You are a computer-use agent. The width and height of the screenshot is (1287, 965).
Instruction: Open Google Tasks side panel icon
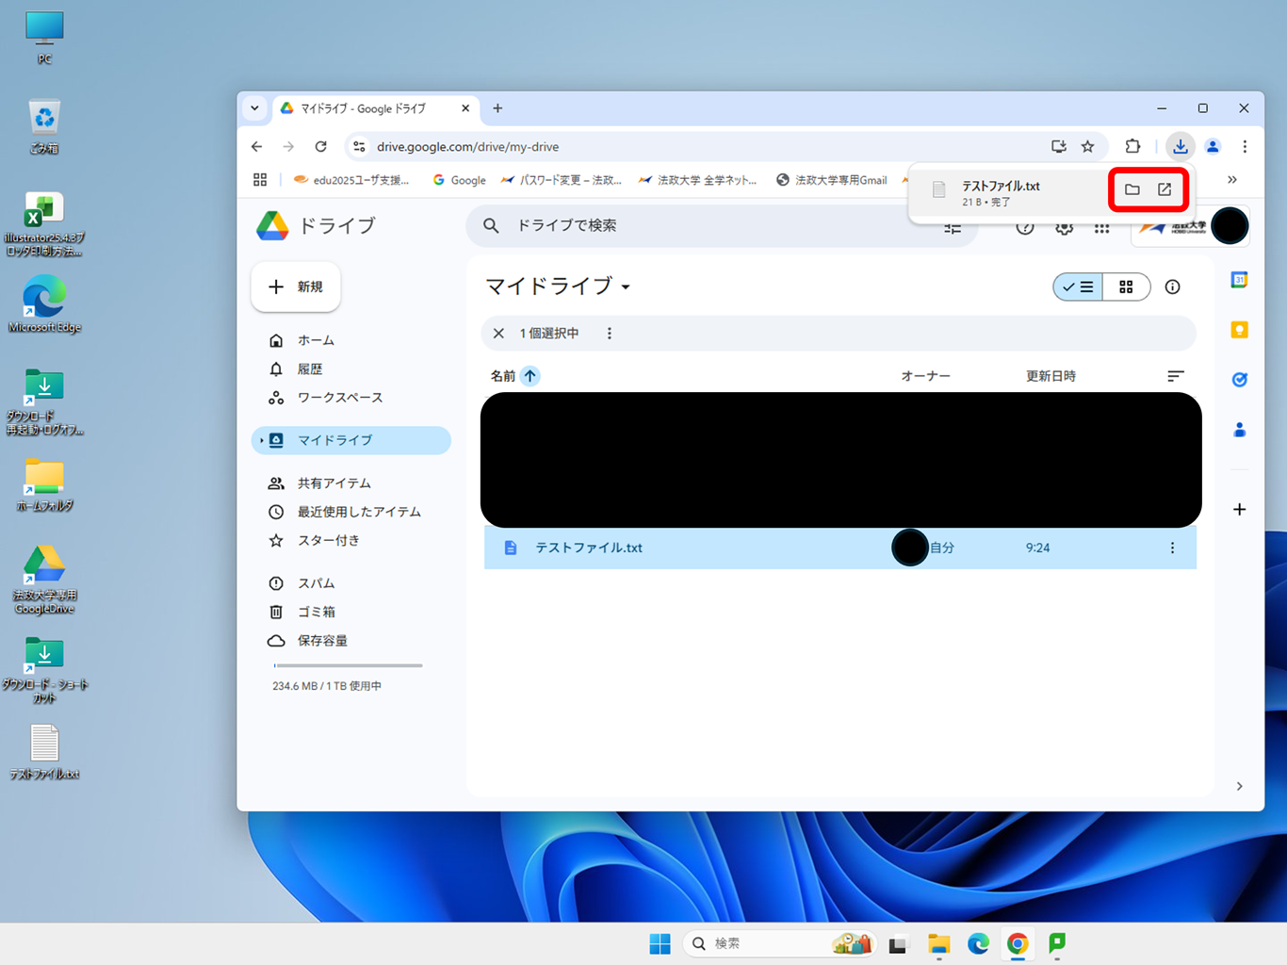(1239, 380)
